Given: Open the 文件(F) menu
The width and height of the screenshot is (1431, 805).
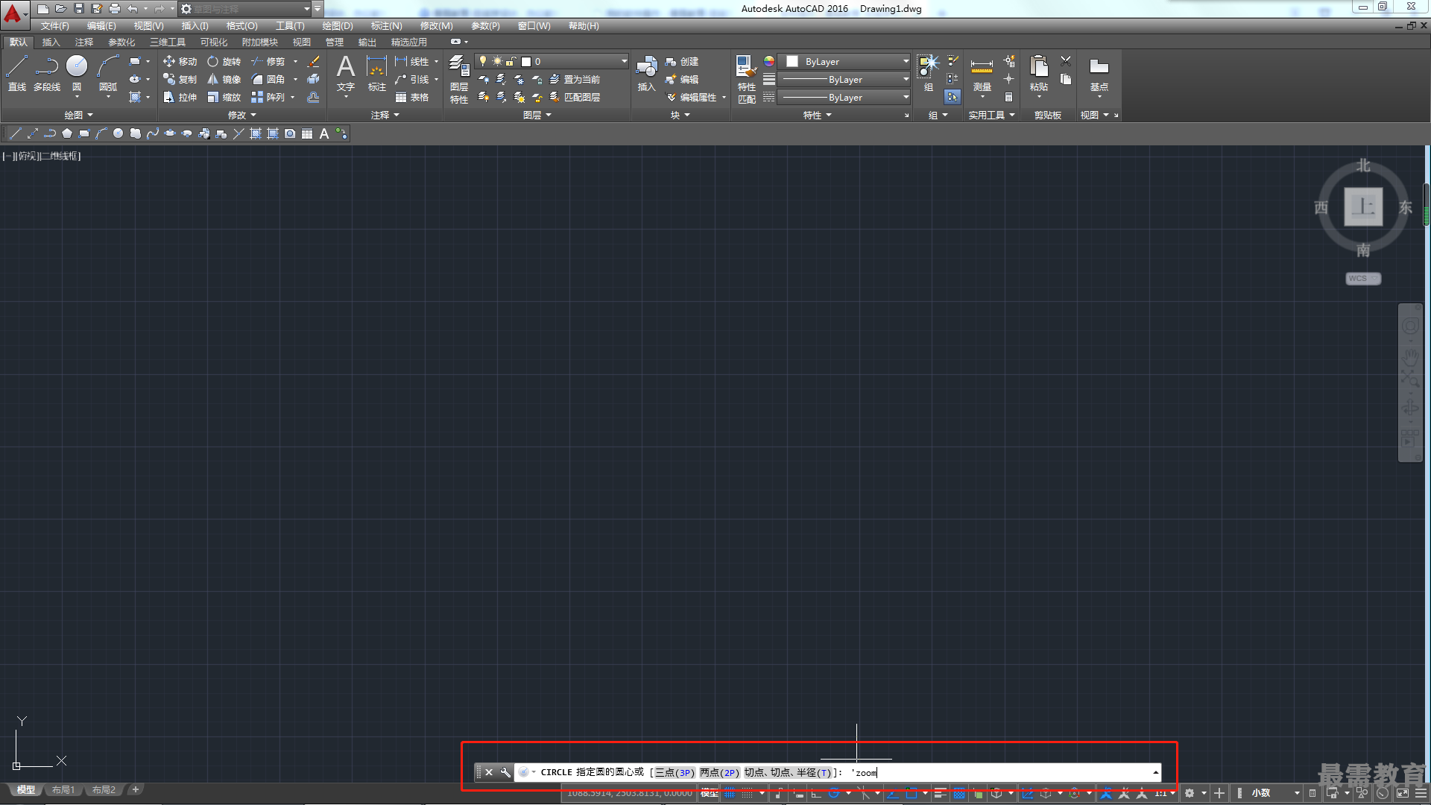Looking at the screenshot, I should point(55,25).
